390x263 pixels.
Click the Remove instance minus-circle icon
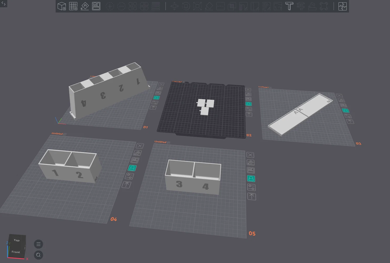pos(121,6)
